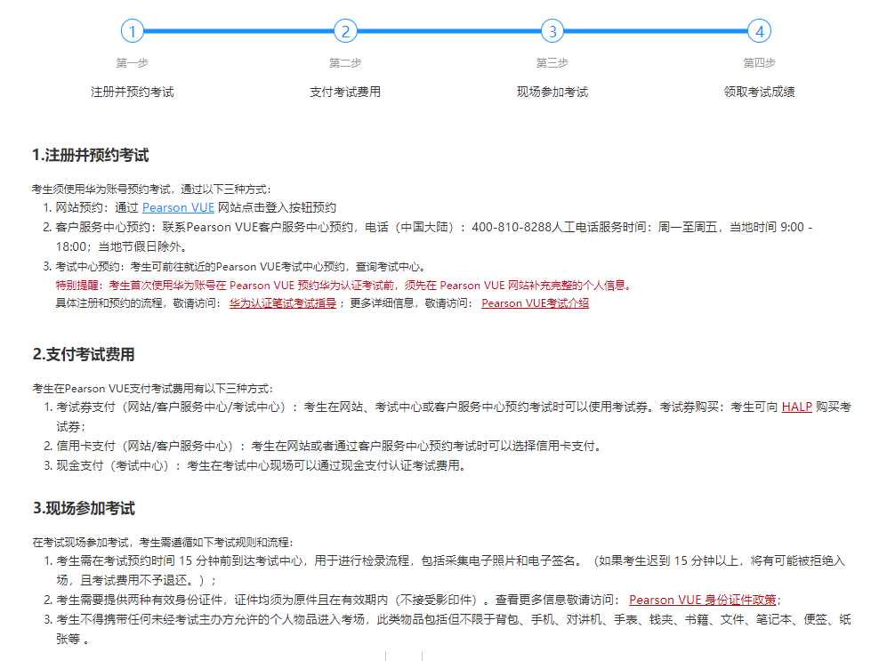Click the phone number 400-810-8288

512,227
